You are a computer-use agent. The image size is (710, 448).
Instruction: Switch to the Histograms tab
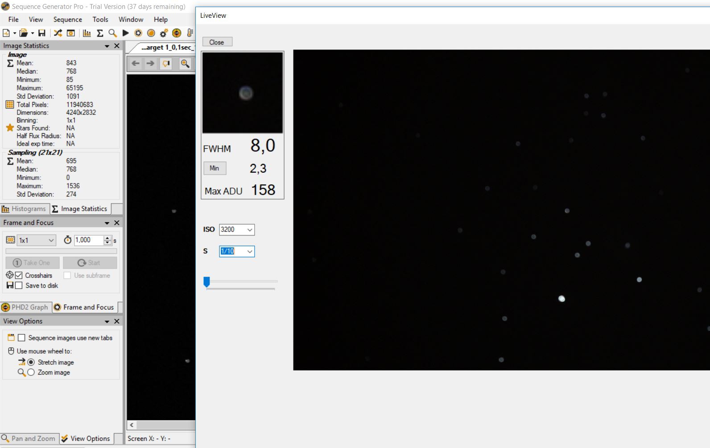24,209
